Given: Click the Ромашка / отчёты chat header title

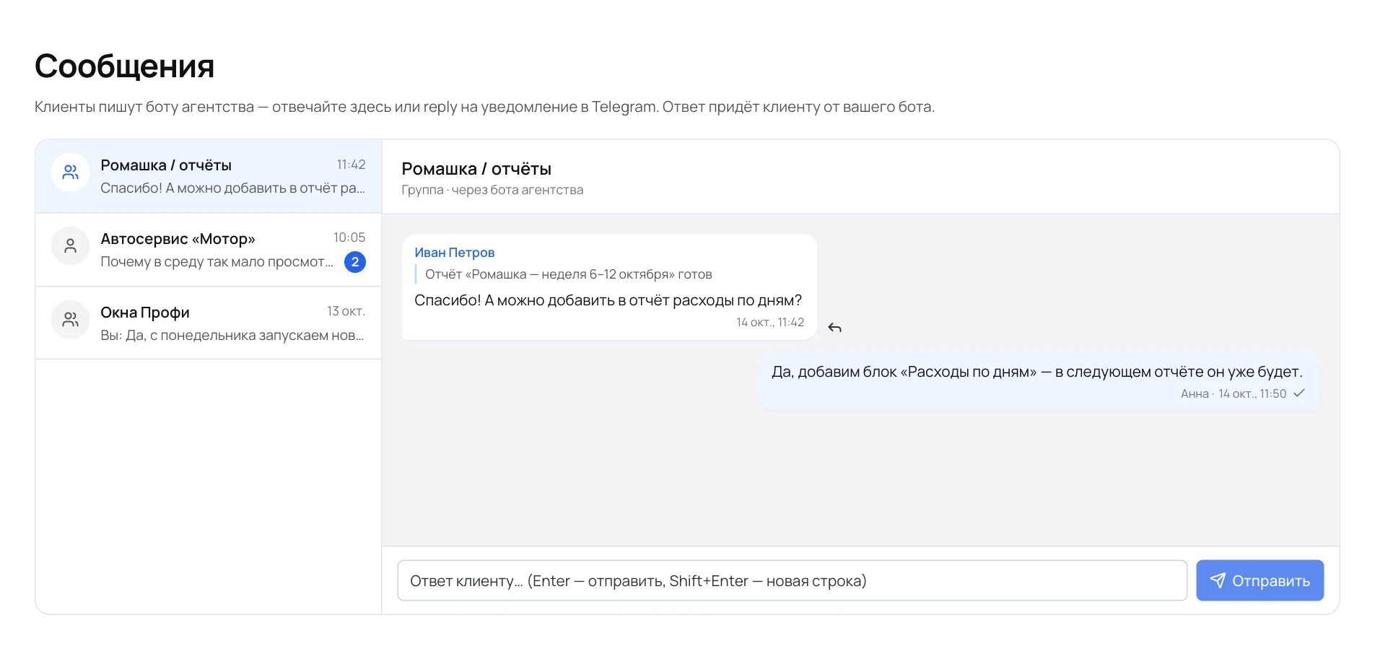Looking at the screenshot, I should 476,169.
